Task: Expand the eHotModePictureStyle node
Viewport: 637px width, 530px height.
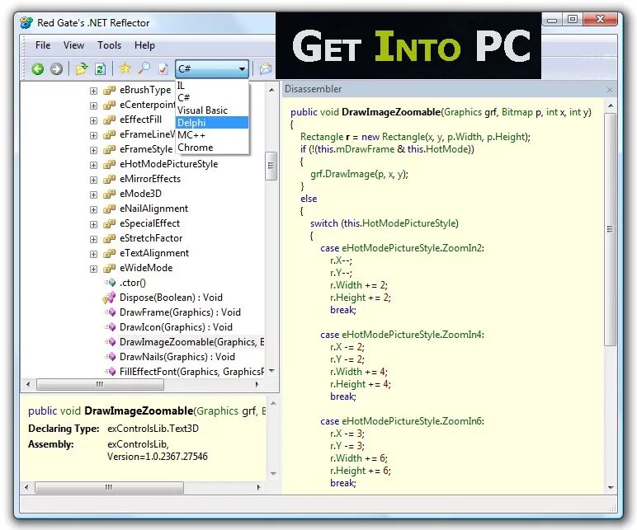Action: point(93,165)
